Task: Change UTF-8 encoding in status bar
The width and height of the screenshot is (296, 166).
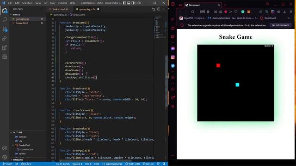Action: coord(88,164)
